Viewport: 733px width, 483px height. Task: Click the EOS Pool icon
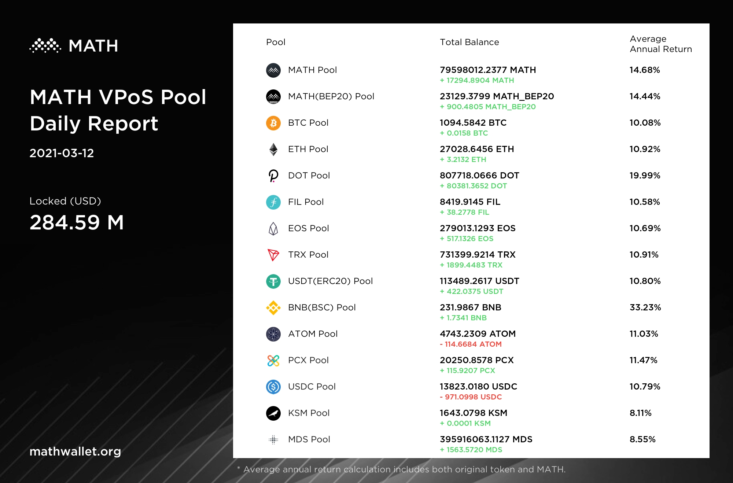point(273,229)
